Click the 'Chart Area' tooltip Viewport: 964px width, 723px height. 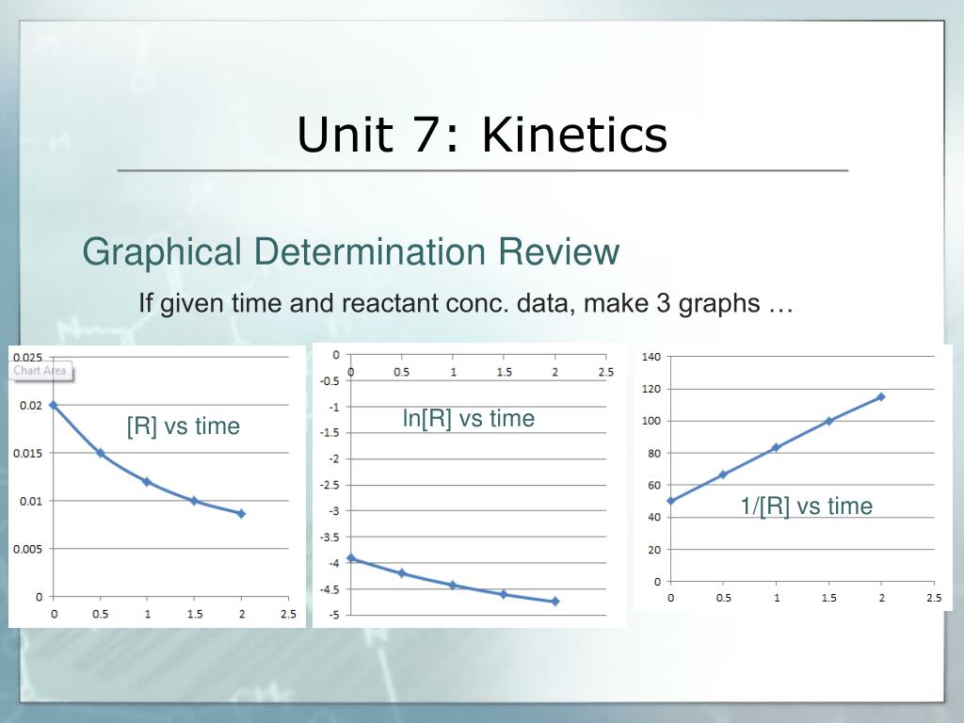(40, 371)
